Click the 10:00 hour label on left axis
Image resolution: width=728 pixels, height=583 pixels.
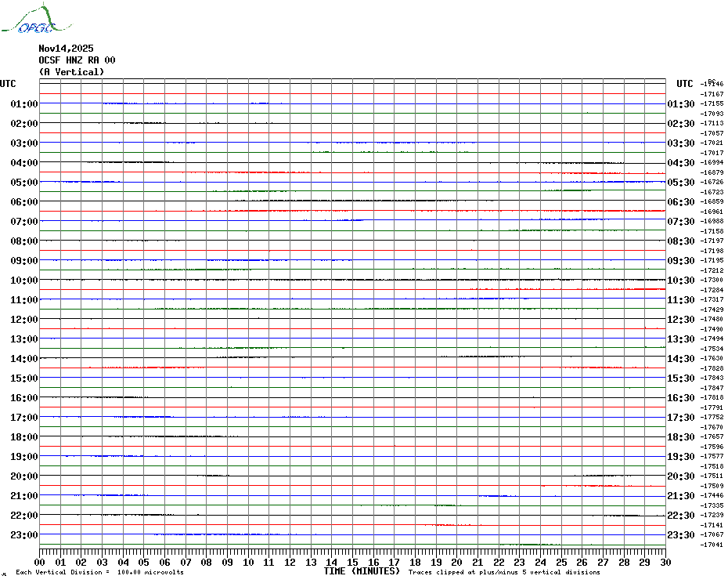point(24,281)
